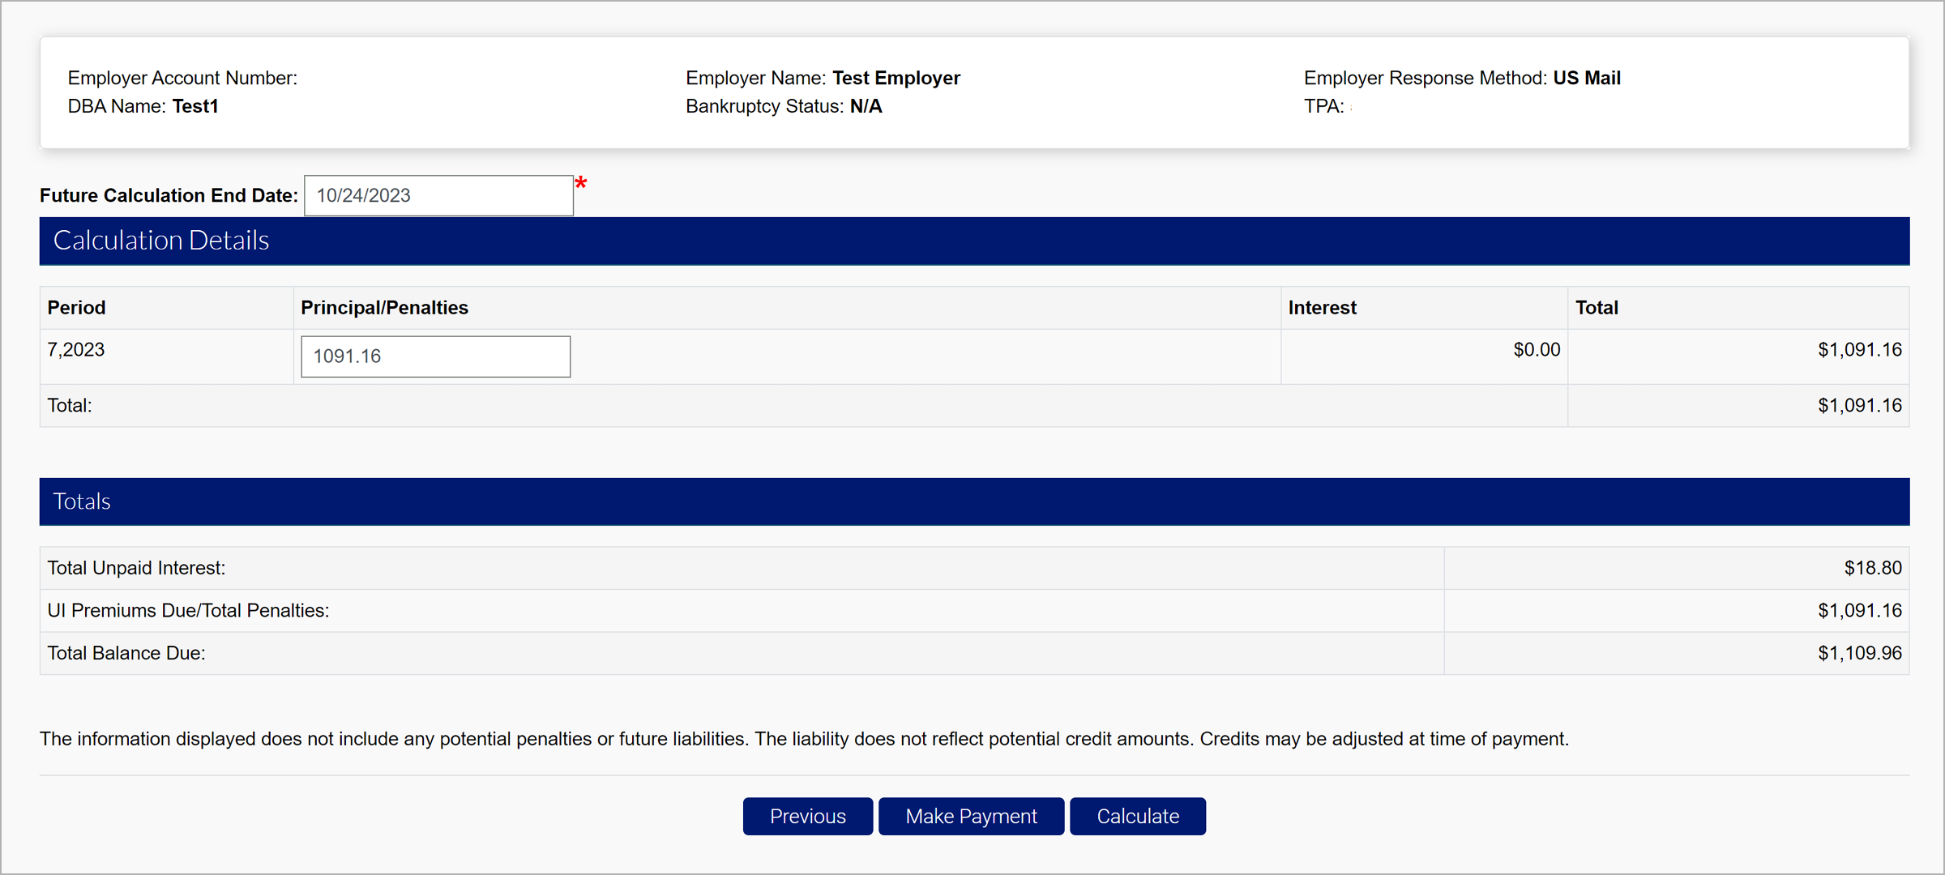
Task: Click the Principal/Penalties column header
Action: point(384,308)
